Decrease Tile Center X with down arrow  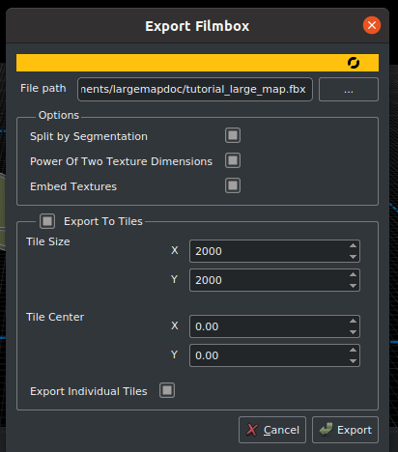[353, 332]
